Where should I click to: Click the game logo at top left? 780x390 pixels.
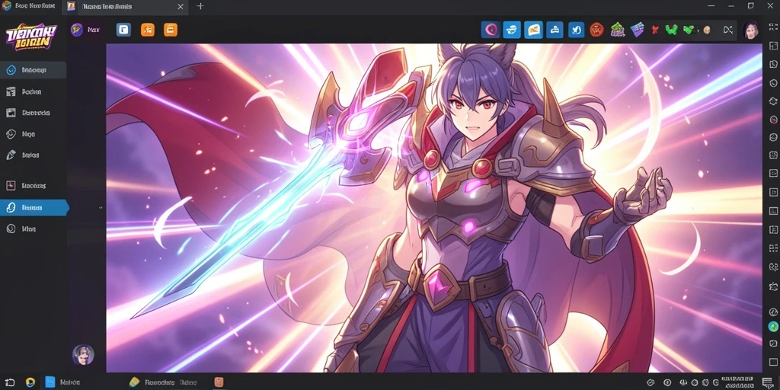click(x=31, y=37)
